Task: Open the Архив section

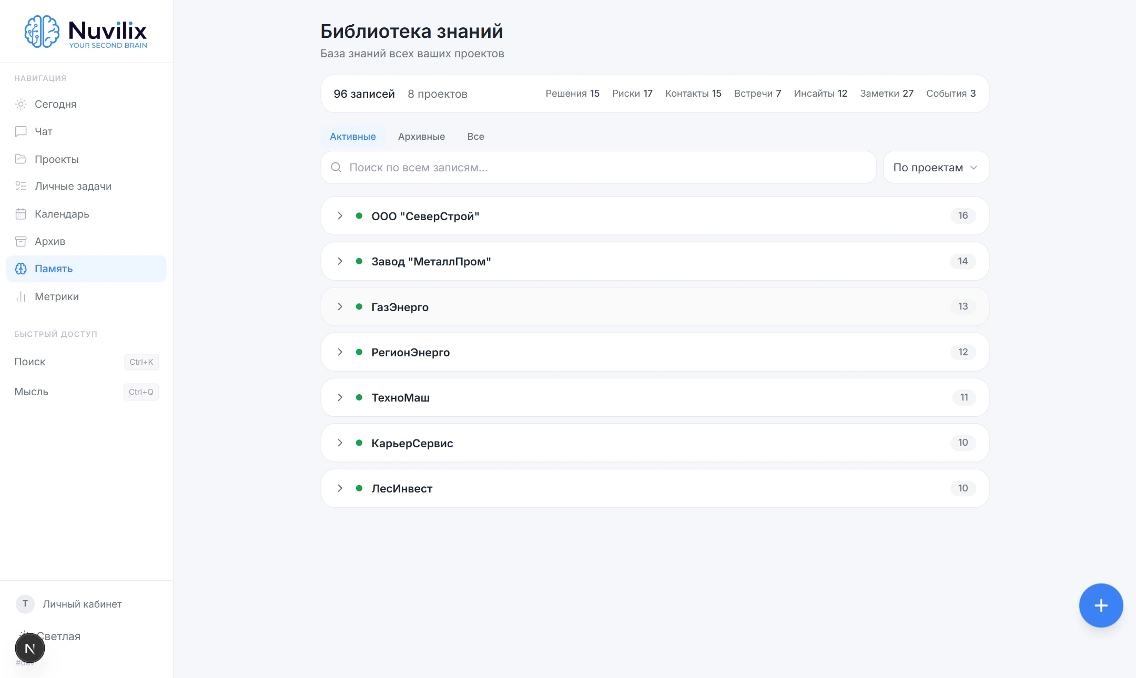Action: [x=86, y=241]
